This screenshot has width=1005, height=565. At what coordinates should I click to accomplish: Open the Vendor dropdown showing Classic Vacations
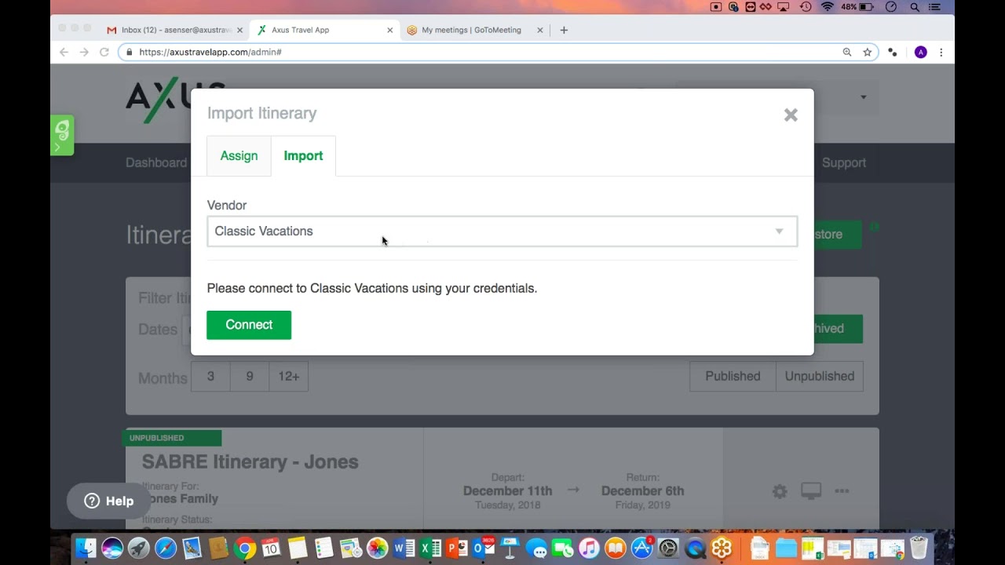(x=502, y=231)
